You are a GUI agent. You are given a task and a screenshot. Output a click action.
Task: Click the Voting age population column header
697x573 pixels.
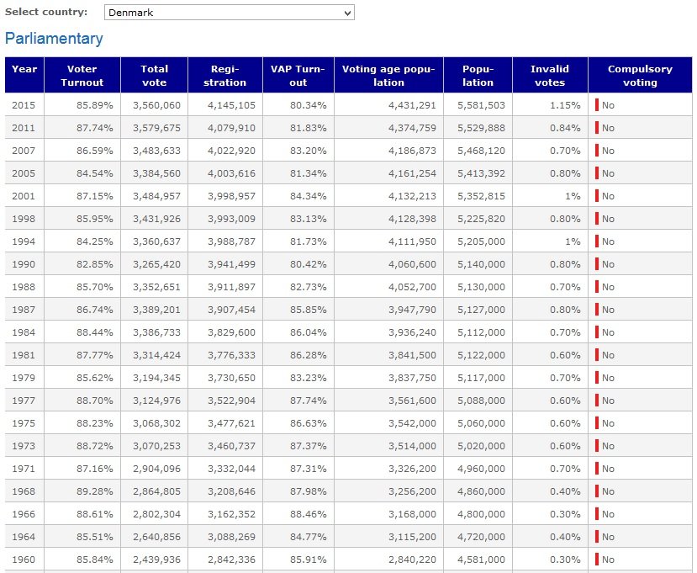click(x=388, y=75)
